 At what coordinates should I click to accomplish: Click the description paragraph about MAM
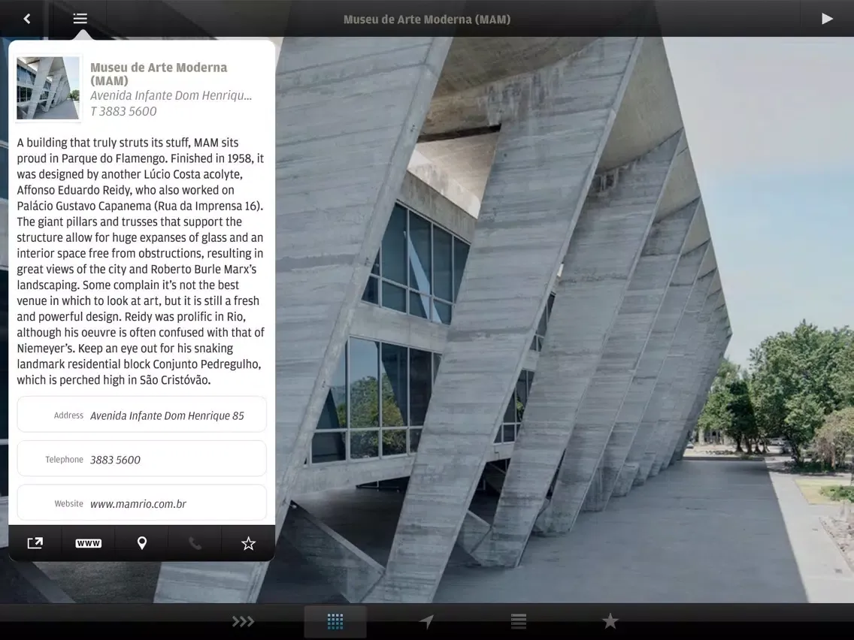point(141,261)
